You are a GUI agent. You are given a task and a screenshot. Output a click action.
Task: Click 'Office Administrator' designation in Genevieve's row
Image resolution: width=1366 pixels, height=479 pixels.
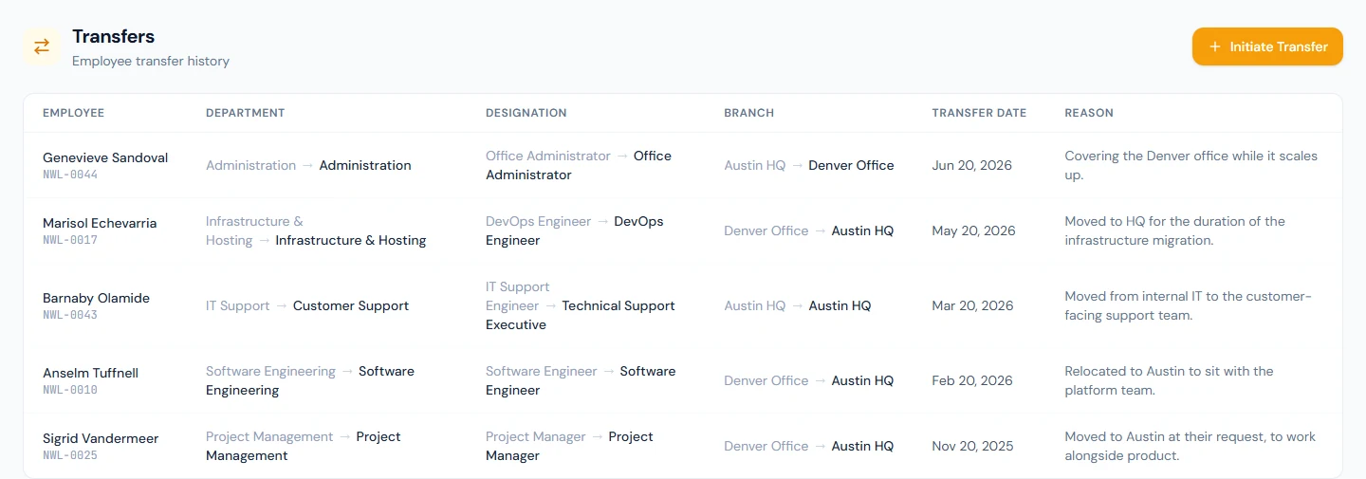point(579,165)
